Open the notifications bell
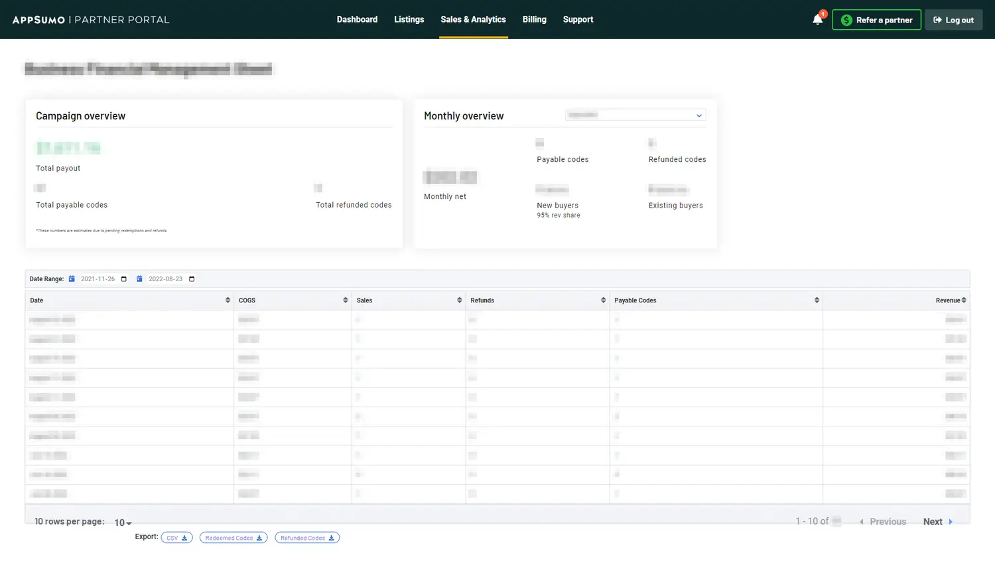995x565 pixels. [x=817, y=20]
